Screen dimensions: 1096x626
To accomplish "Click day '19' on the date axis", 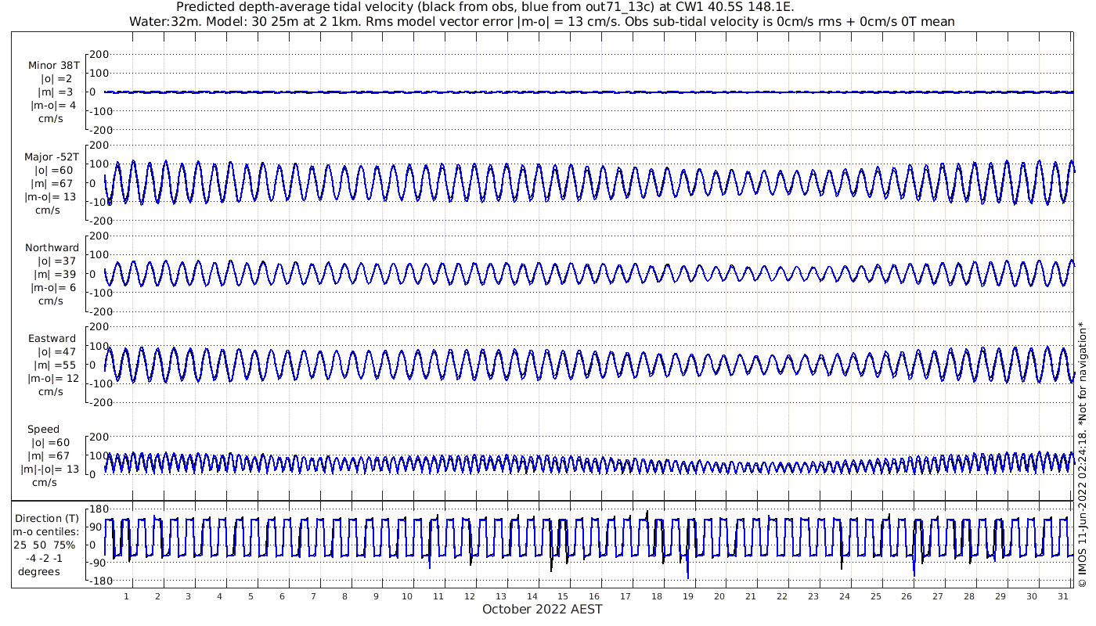I will (x=687, y=595).
